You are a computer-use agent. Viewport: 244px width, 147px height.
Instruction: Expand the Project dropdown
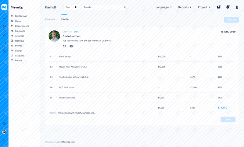(x=204, y=7)
